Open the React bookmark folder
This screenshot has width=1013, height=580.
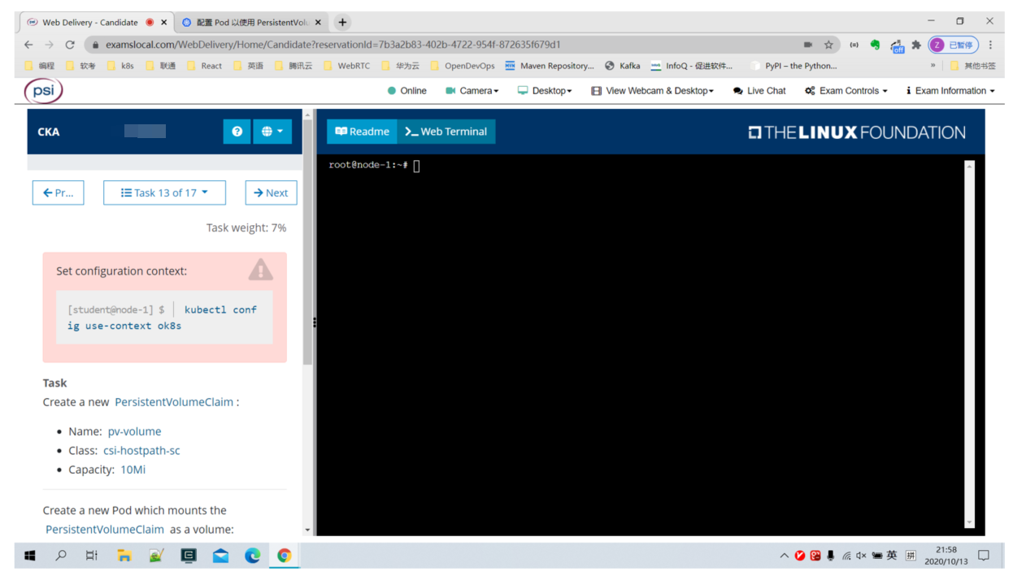click(x=204, y=66)
